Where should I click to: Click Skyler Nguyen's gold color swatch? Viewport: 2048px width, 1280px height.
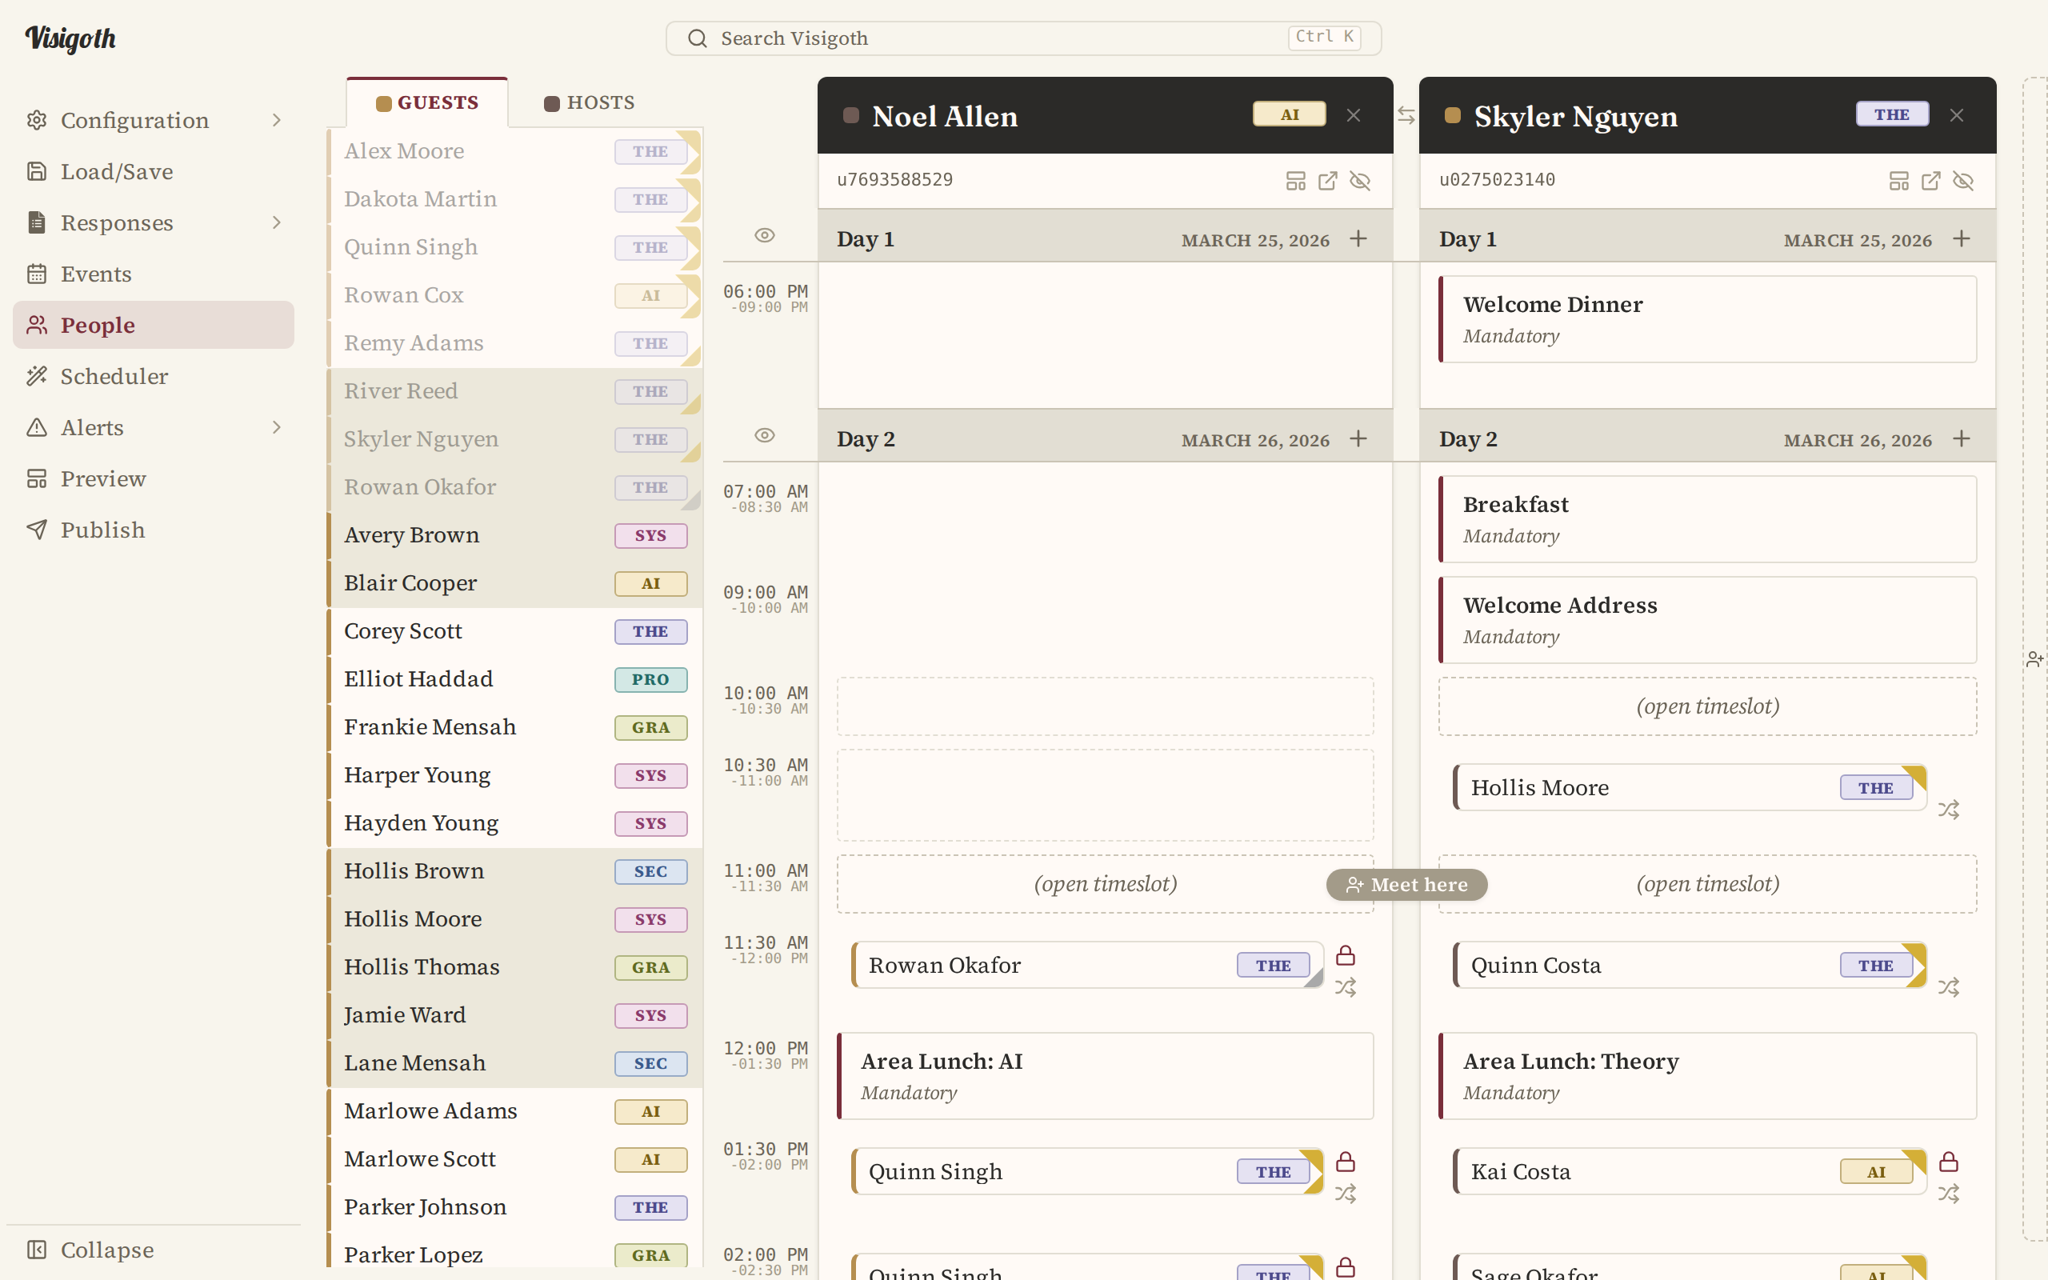tap(1452, 115)
